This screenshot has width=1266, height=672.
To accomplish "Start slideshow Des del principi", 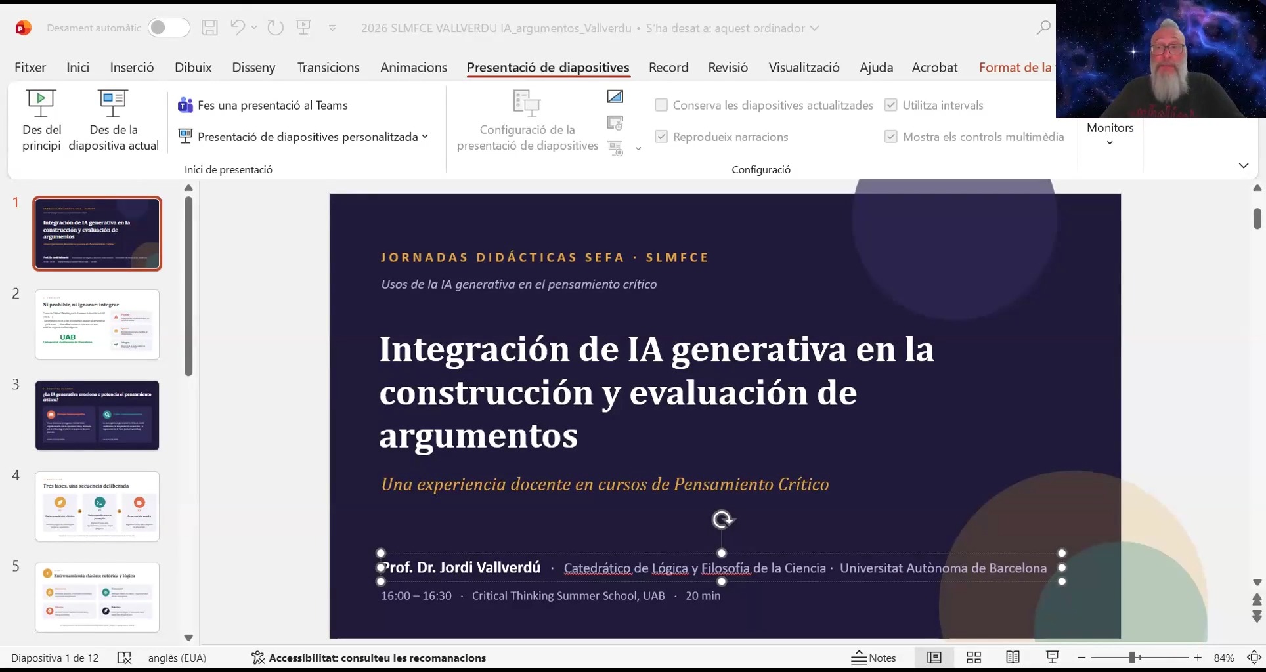I will pyautogui.click(x=41, y=120).
